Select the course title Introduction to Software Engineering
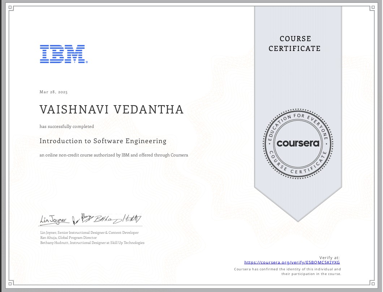Screen dimensions: 383x292 (x=103, y=141)
